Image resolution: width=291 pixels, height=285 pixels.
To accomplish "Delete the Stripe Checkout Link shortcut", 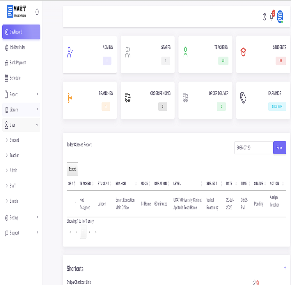I will [x=258, y=282].
